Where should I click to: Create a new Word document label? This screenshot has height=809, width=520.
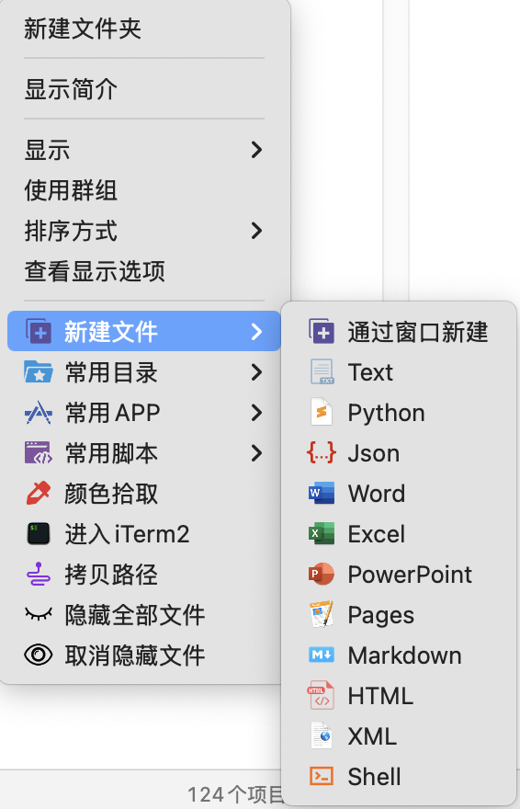(376, 494)
